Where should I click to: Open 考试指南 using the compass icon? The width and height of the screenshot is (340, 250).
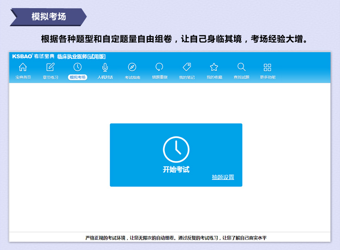point(132,67)
